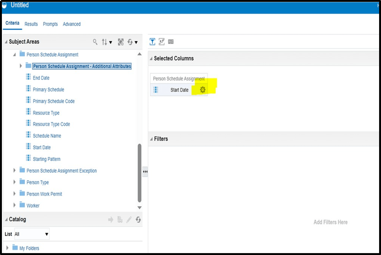Expand Person Schedule Assignment Exception folder

(x=15, y=170)
